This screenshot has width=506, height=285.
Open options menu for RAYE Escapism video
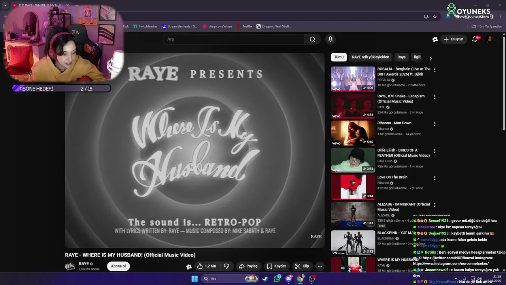click(x=435, y=97)
